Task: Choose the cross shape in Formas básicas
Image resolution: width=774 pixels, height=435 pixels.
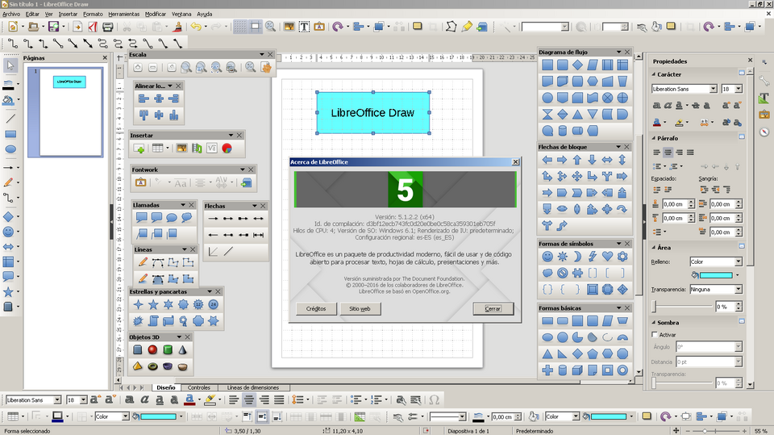Action: pyautogui.click(x=547, y=370)
